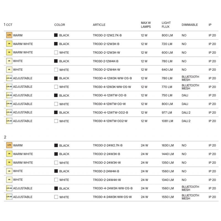Click the black swatch in TR030-2-12W2.7K-B row
The image size is (221, 221).
click(x=56, y=35)
